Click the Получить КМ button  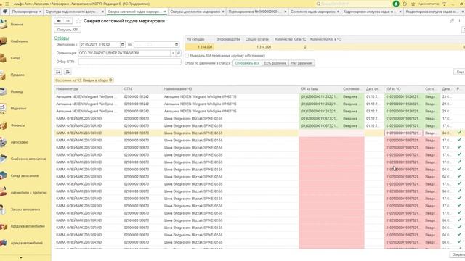tap(68, 30)
